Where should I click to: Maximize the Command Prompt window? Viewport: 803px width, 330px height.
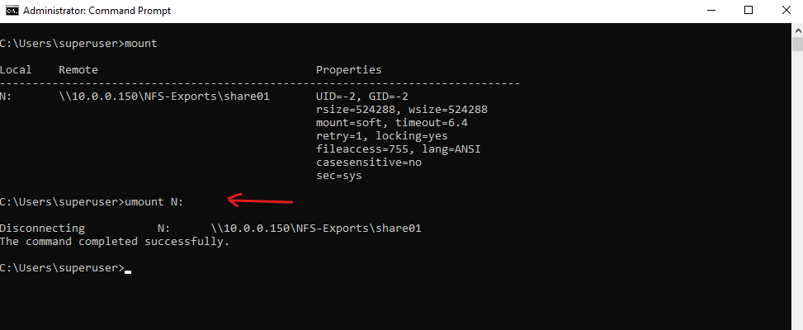749,11
